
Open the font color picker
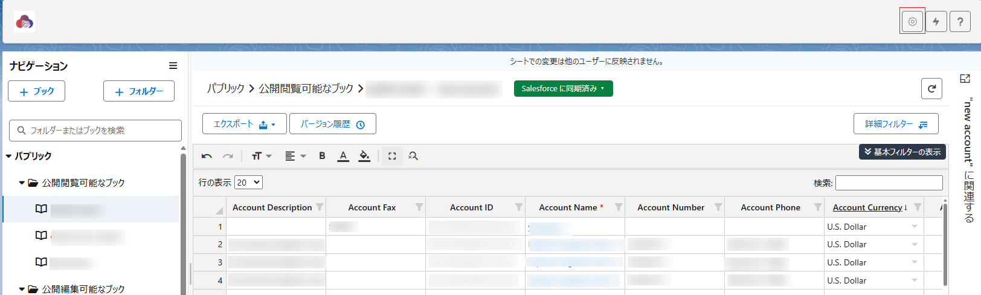coord(343,156)
